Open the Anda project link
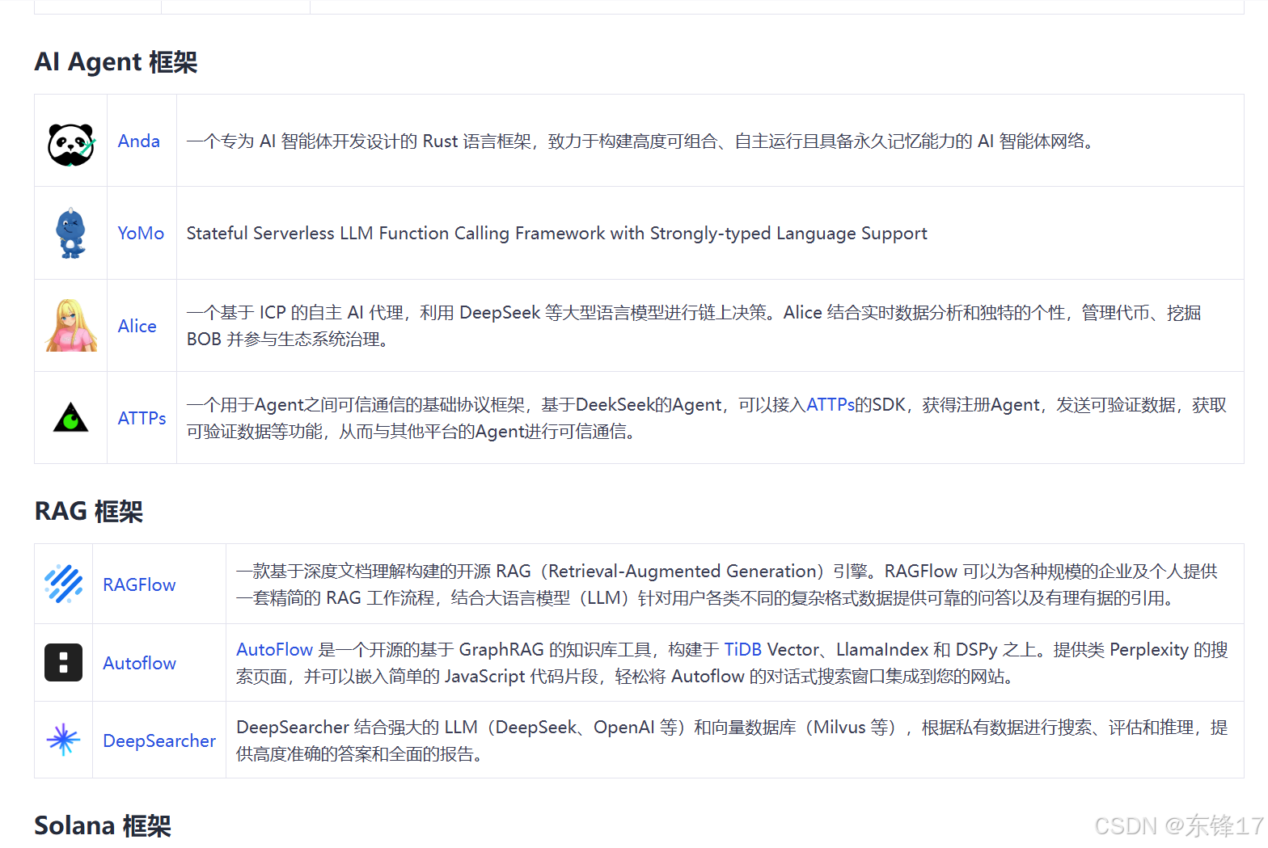 139,141
